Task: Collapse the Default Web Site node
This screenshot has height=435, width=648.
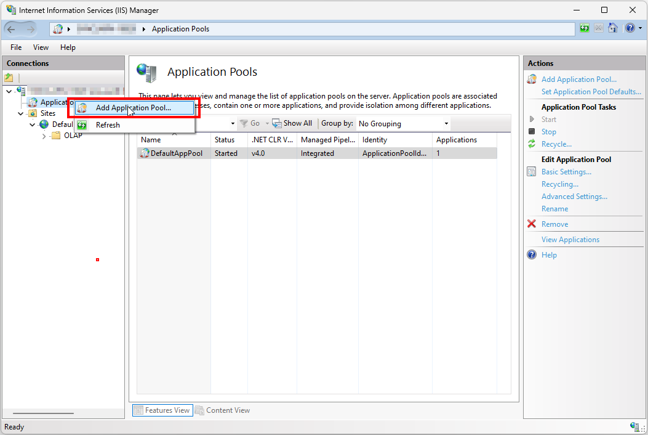Action: pyautogui.click(x=32, y=124)
